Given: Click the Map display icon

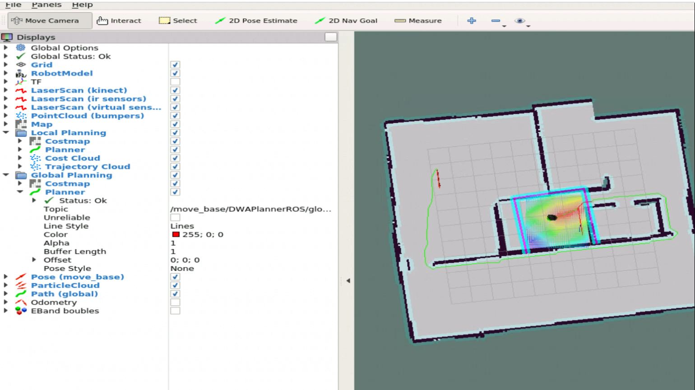Looking at the screenshot, I should click(x=21, y=124).
